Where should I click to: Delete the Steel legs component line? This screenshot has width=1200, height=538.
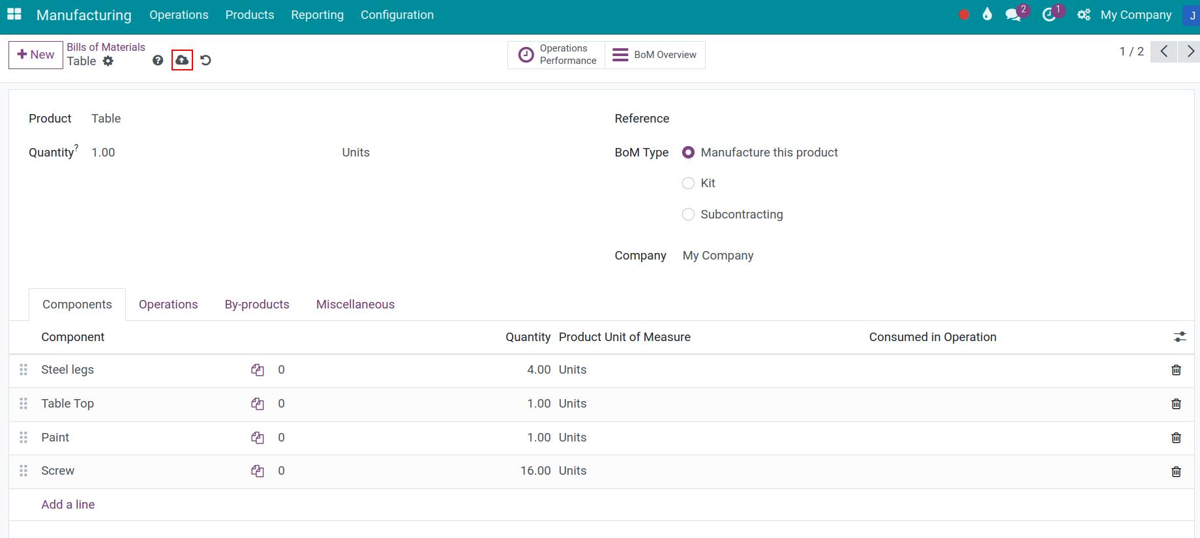point(1176,370)
